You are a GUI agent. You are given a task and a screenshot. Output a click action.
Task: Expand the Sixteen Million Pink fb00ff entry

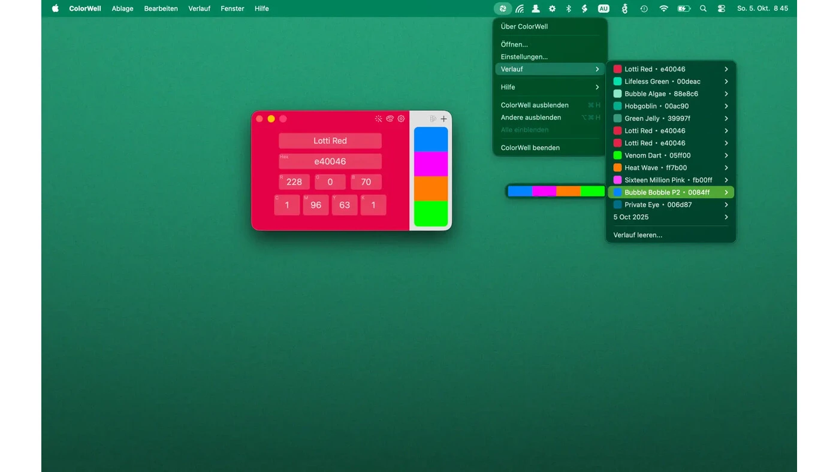(x=671, y=180)
